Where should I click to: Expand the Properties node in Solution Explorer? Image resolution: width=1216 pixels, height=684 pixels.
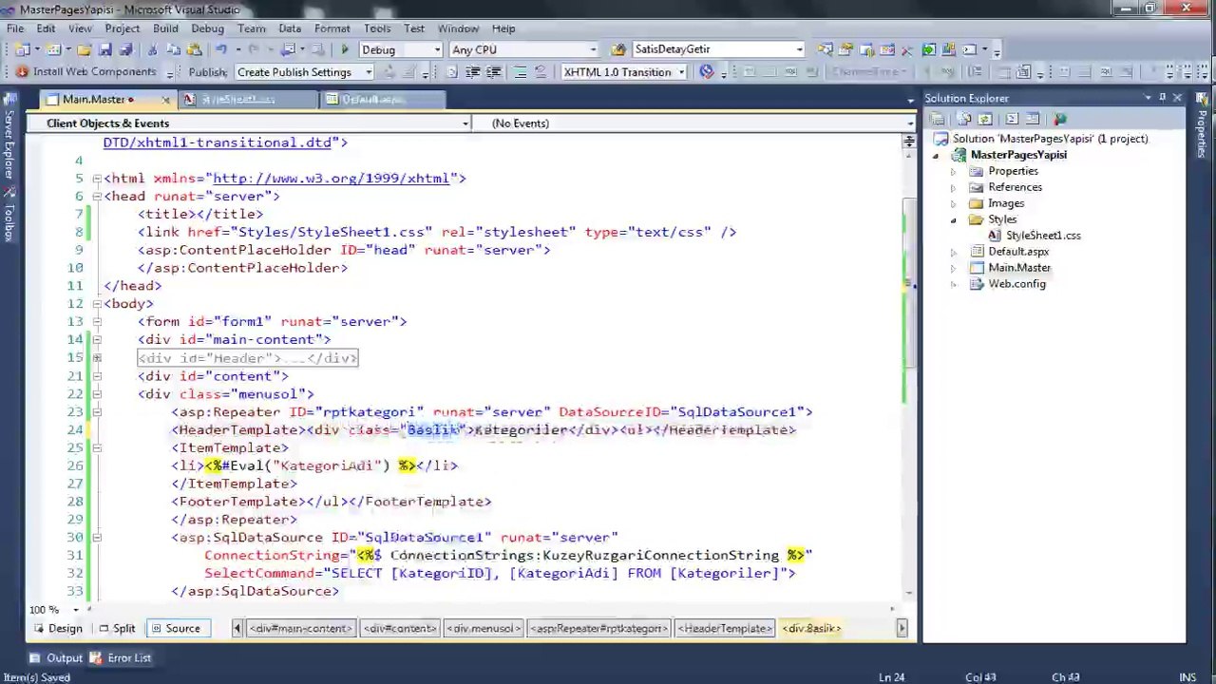954,171
